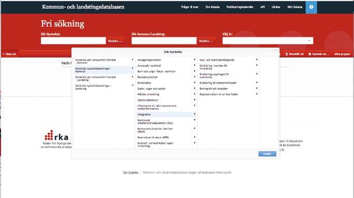Expand arrow for Nyckeltal per verksamhetsområde - Landsting
This screenshot has width=354, height=198.
(x=133, y=77)
